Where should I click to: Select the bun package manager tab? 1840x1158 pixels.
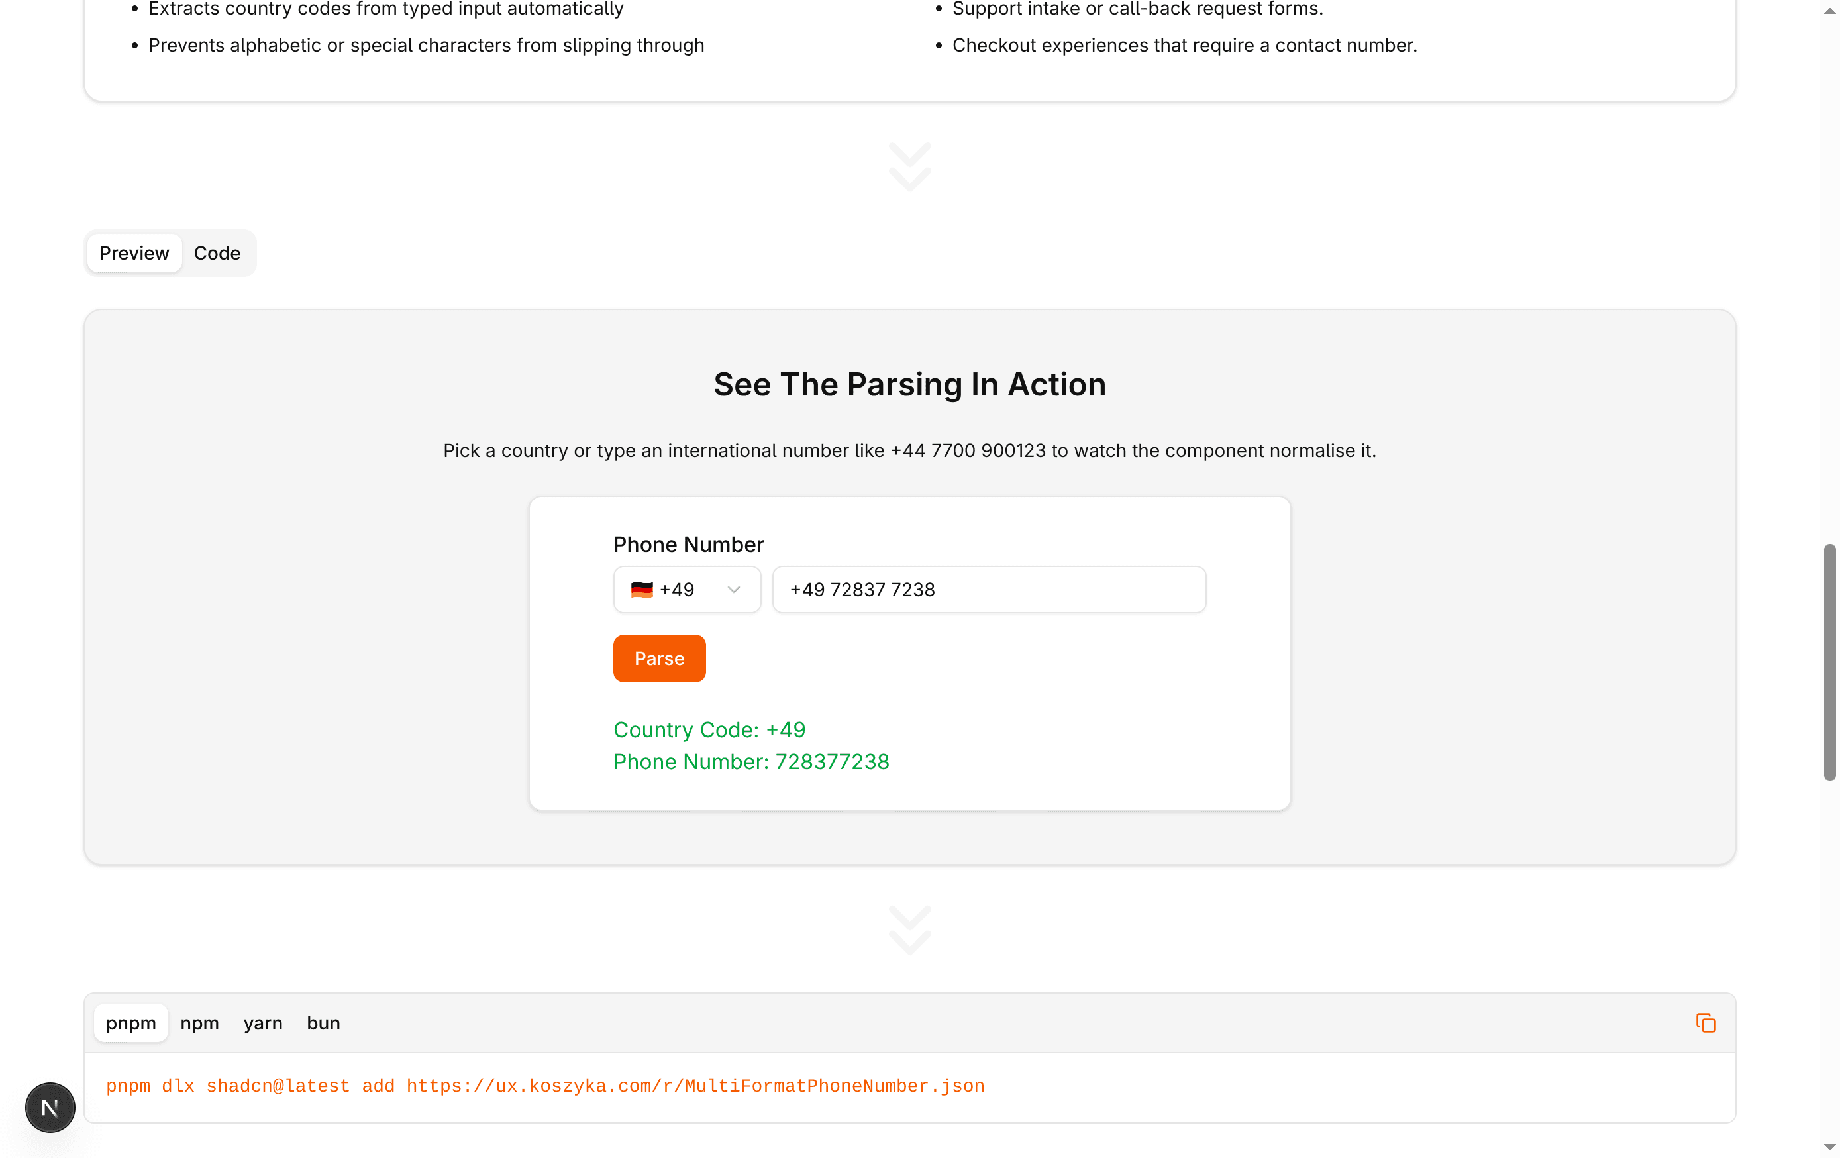(323, 1023)
